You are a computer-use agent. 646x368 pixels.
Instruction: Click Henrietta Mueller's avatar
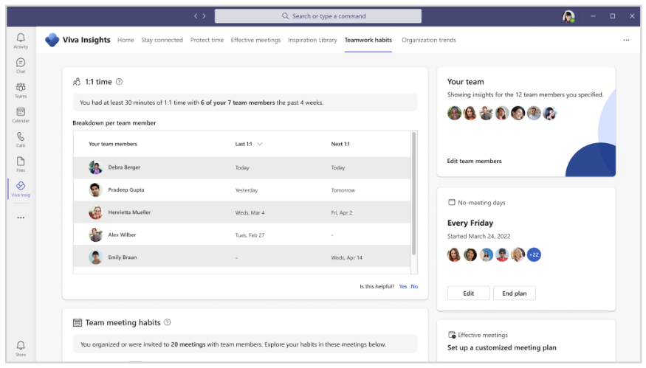(95, 212)
